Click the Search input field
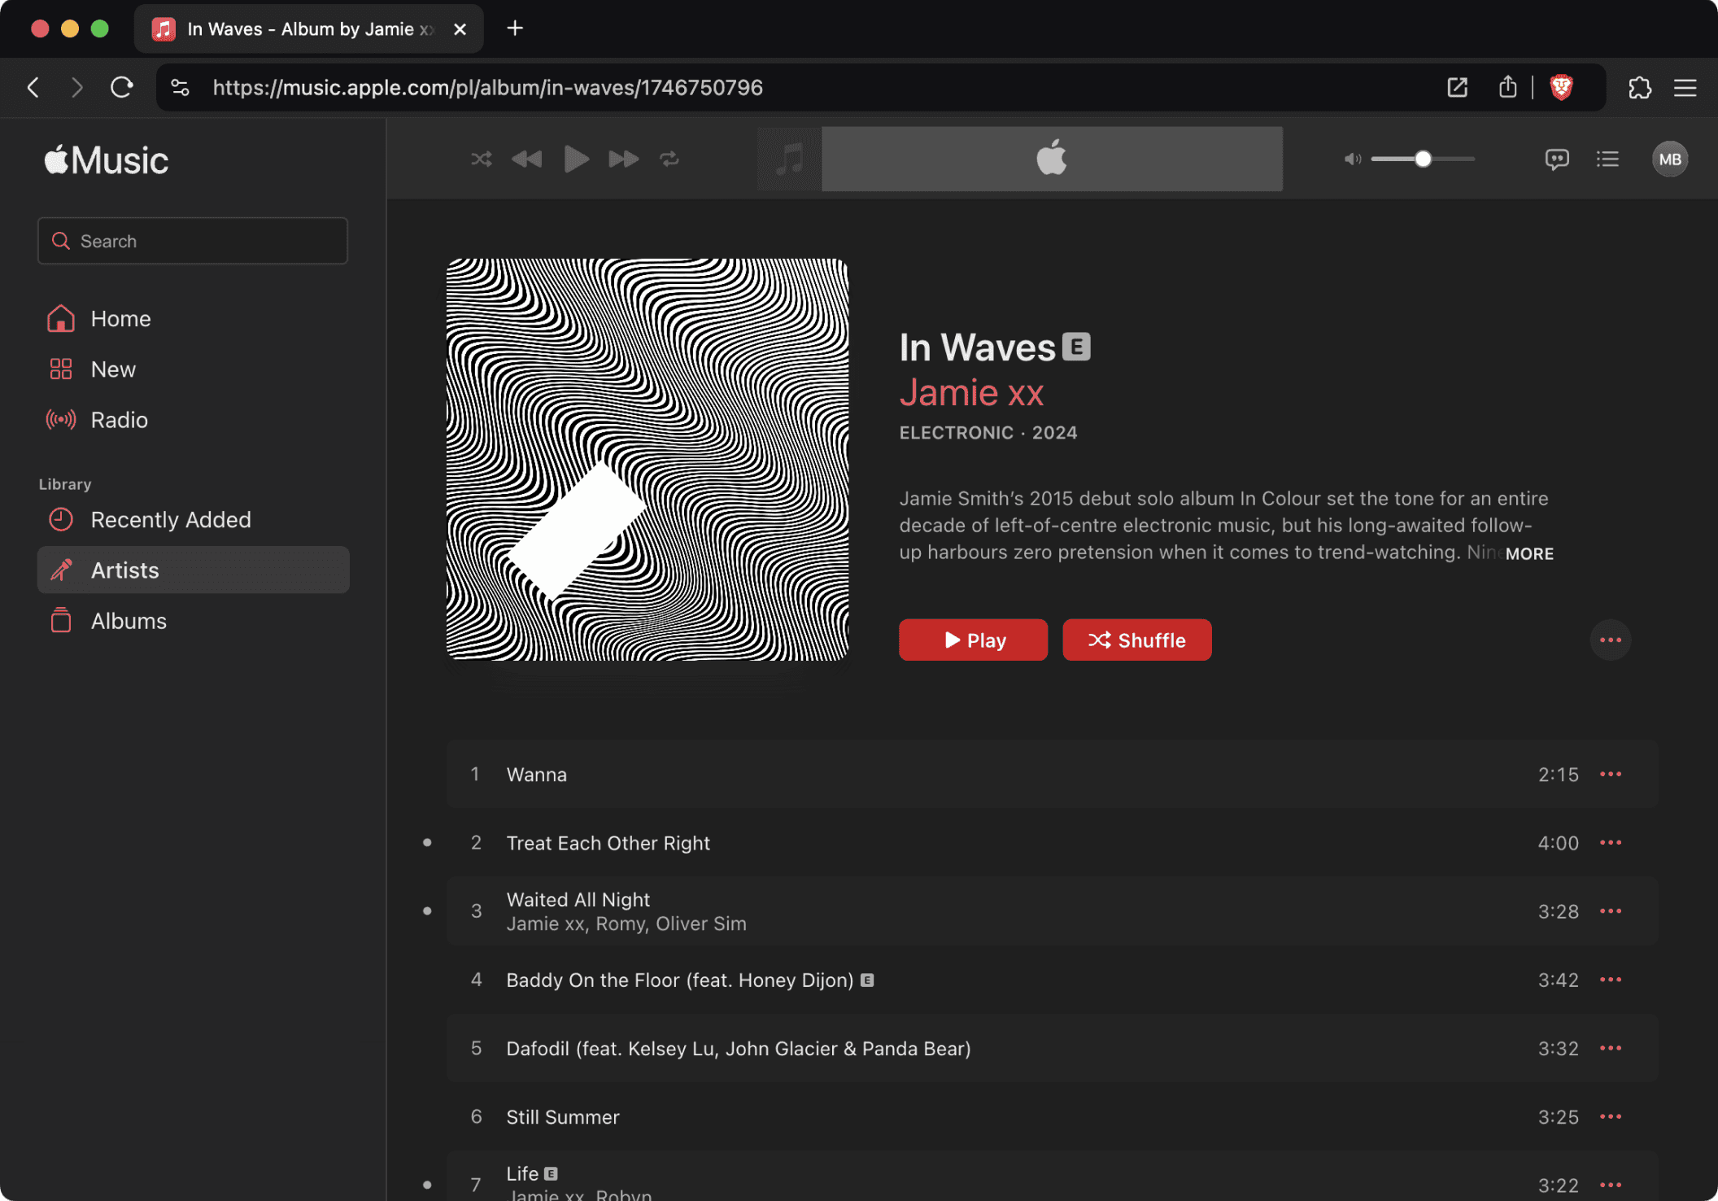This screenshot has width=1718, height=1201. pyautogui.click(x=193, y=241)
